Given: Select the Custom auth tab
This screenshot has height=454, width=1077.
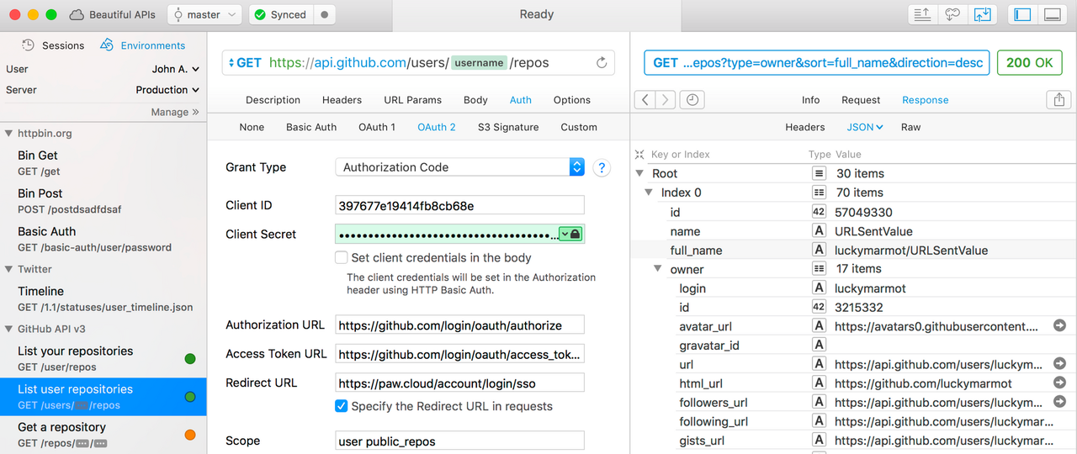Looking at the screenshot, I should (x=579, y=127).
